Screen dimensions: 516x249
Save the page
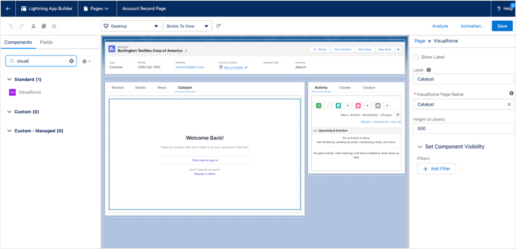(502, 26)
